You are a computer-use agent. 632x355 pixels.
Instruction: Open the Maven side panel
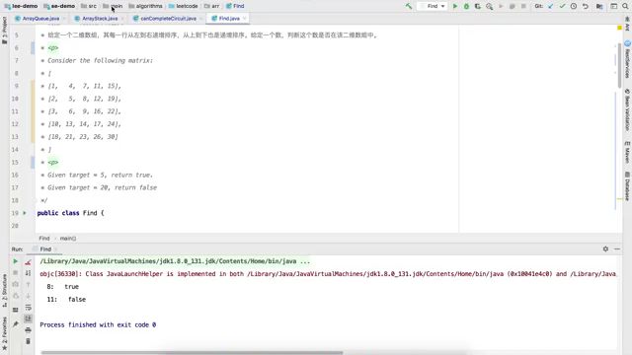(627, 153)
